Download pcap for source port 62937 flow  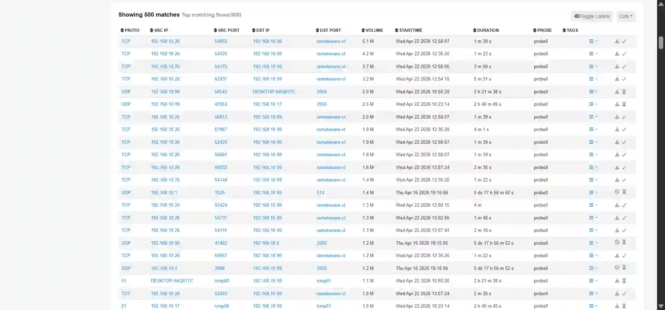tap(617, 79)
